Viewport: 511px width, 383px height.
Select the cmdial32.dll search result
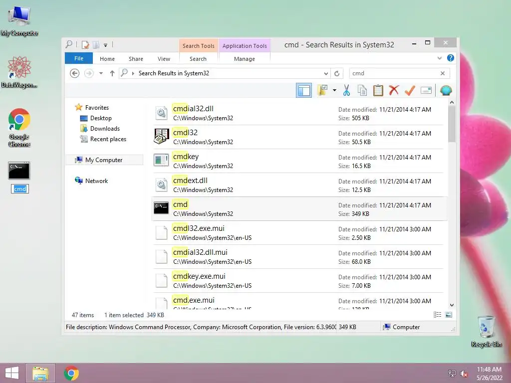[x=298, y=113]
